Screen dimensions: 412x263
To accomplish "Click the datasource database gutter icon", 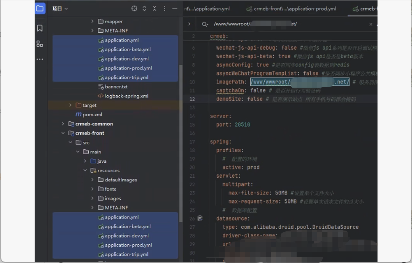I will (x=200, y=218).
